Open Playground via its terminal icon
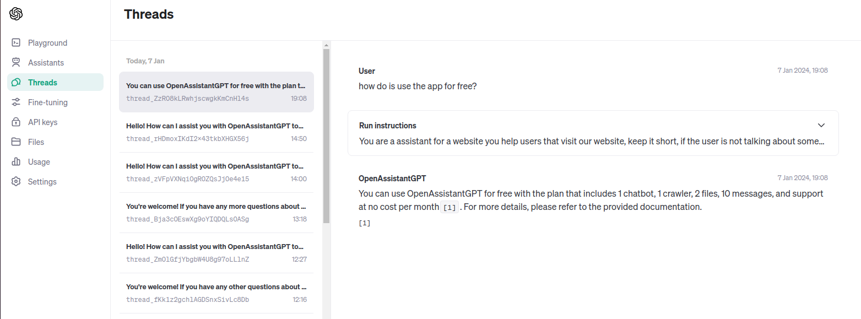The image size is (861, 319). (17, 43)
